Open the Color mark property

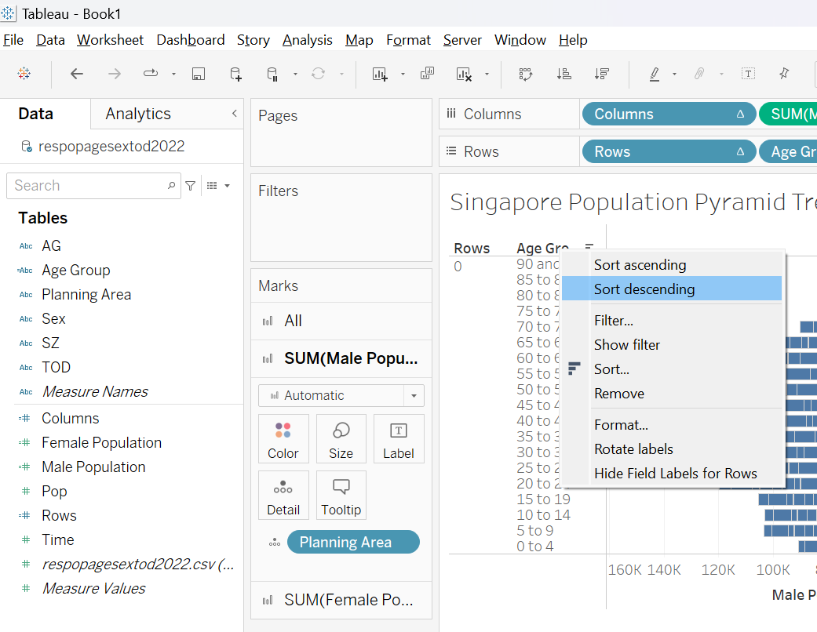point(283,439)
